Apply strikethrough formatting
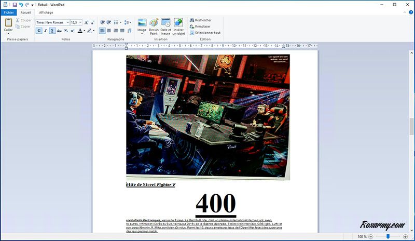 pos(59,31)
